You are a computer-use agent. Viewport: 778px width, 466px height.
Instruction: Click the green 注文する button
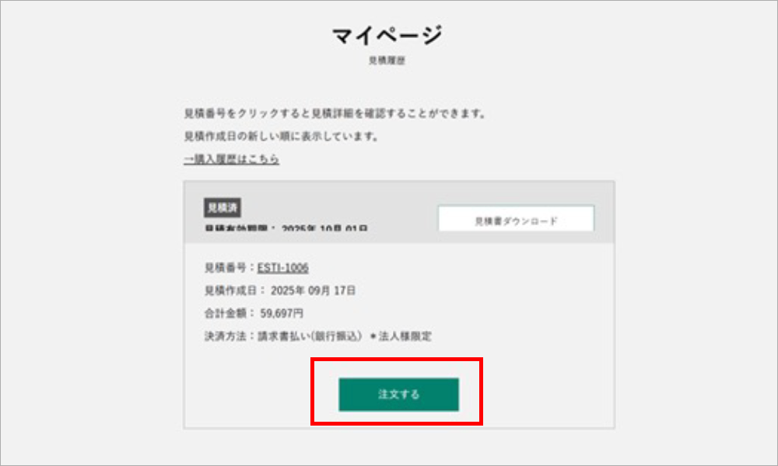tap(398, 395)
